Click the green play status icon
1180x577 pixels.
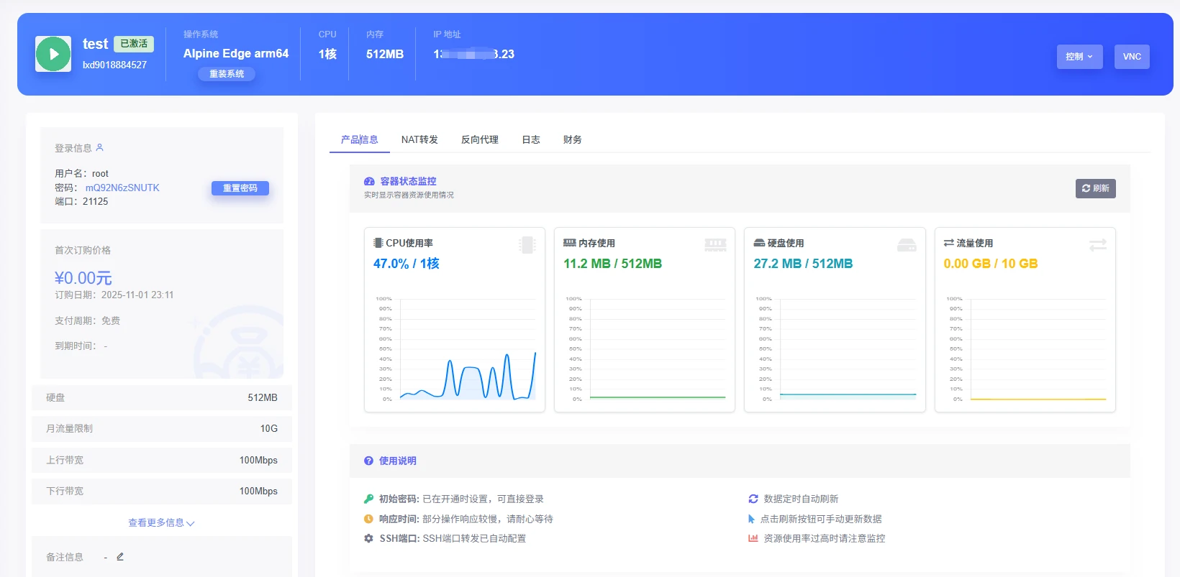point(53,54)
